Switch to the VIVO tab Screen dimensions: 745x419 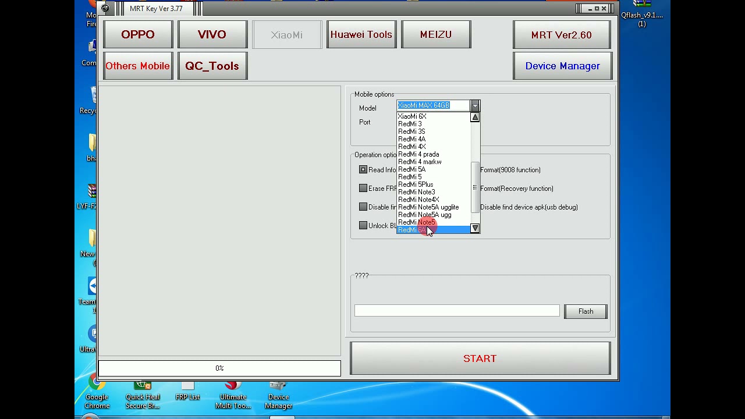(x=212, y=35)
